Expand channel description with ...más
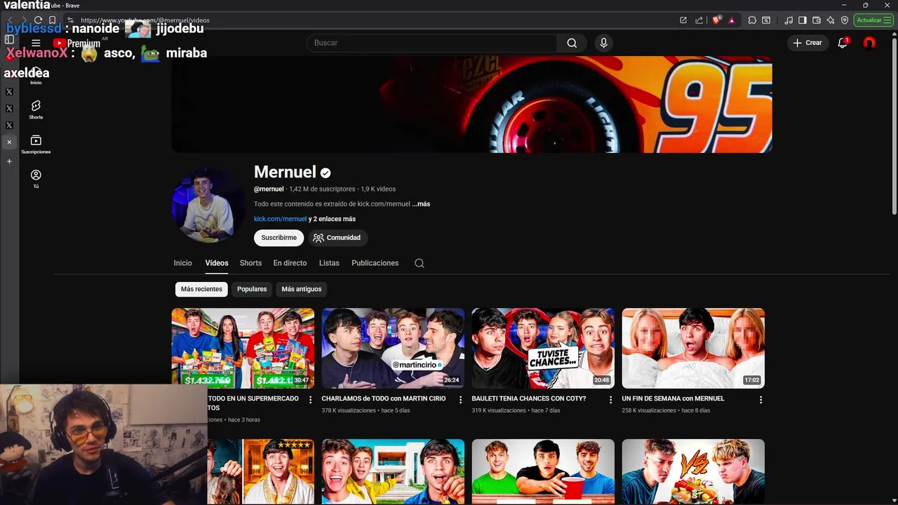 [x=421, y=204]
